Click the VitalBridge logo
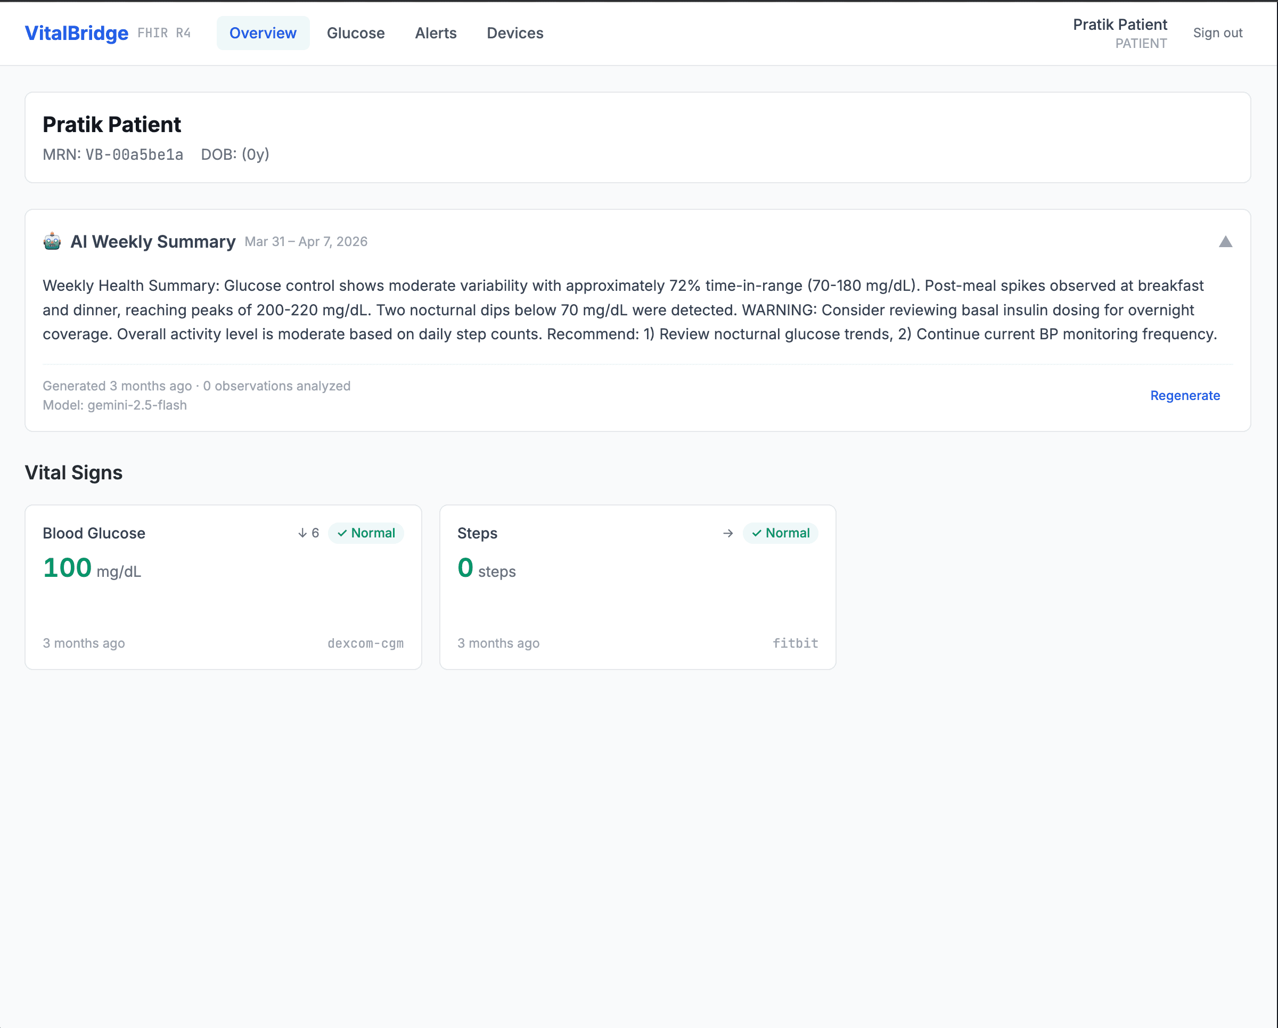The image size is (1278, 1028). pyautogui.click(x=77, y=33)
